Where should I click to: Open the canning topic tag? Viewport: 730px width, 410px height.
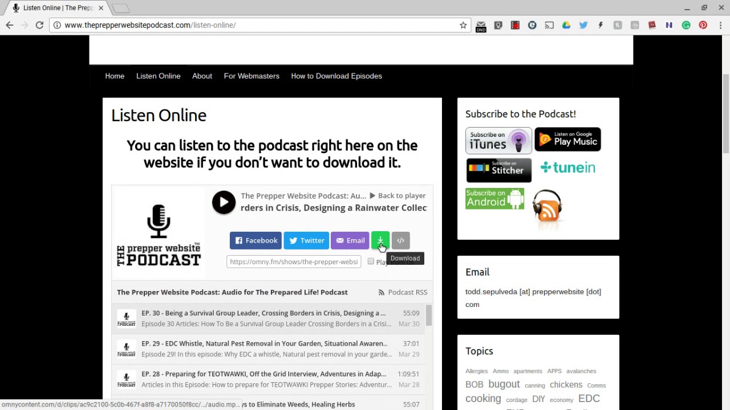[534, 386]
